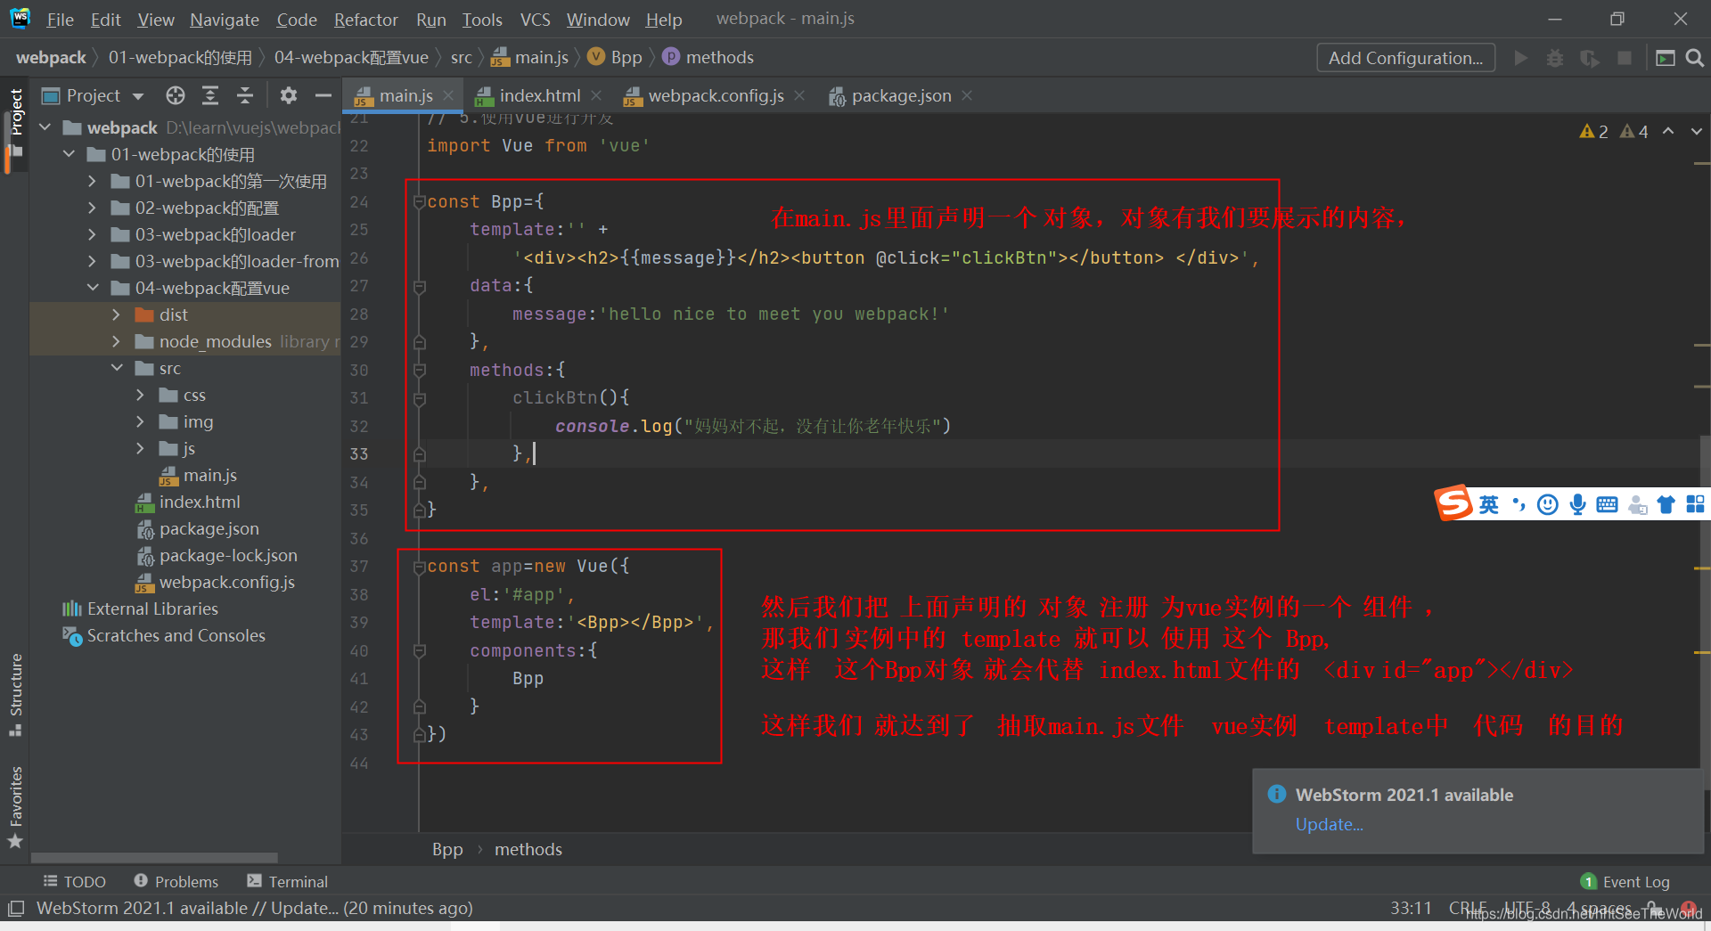Open Project panel settings gear

pyautogui.click(x=289, y=95)
